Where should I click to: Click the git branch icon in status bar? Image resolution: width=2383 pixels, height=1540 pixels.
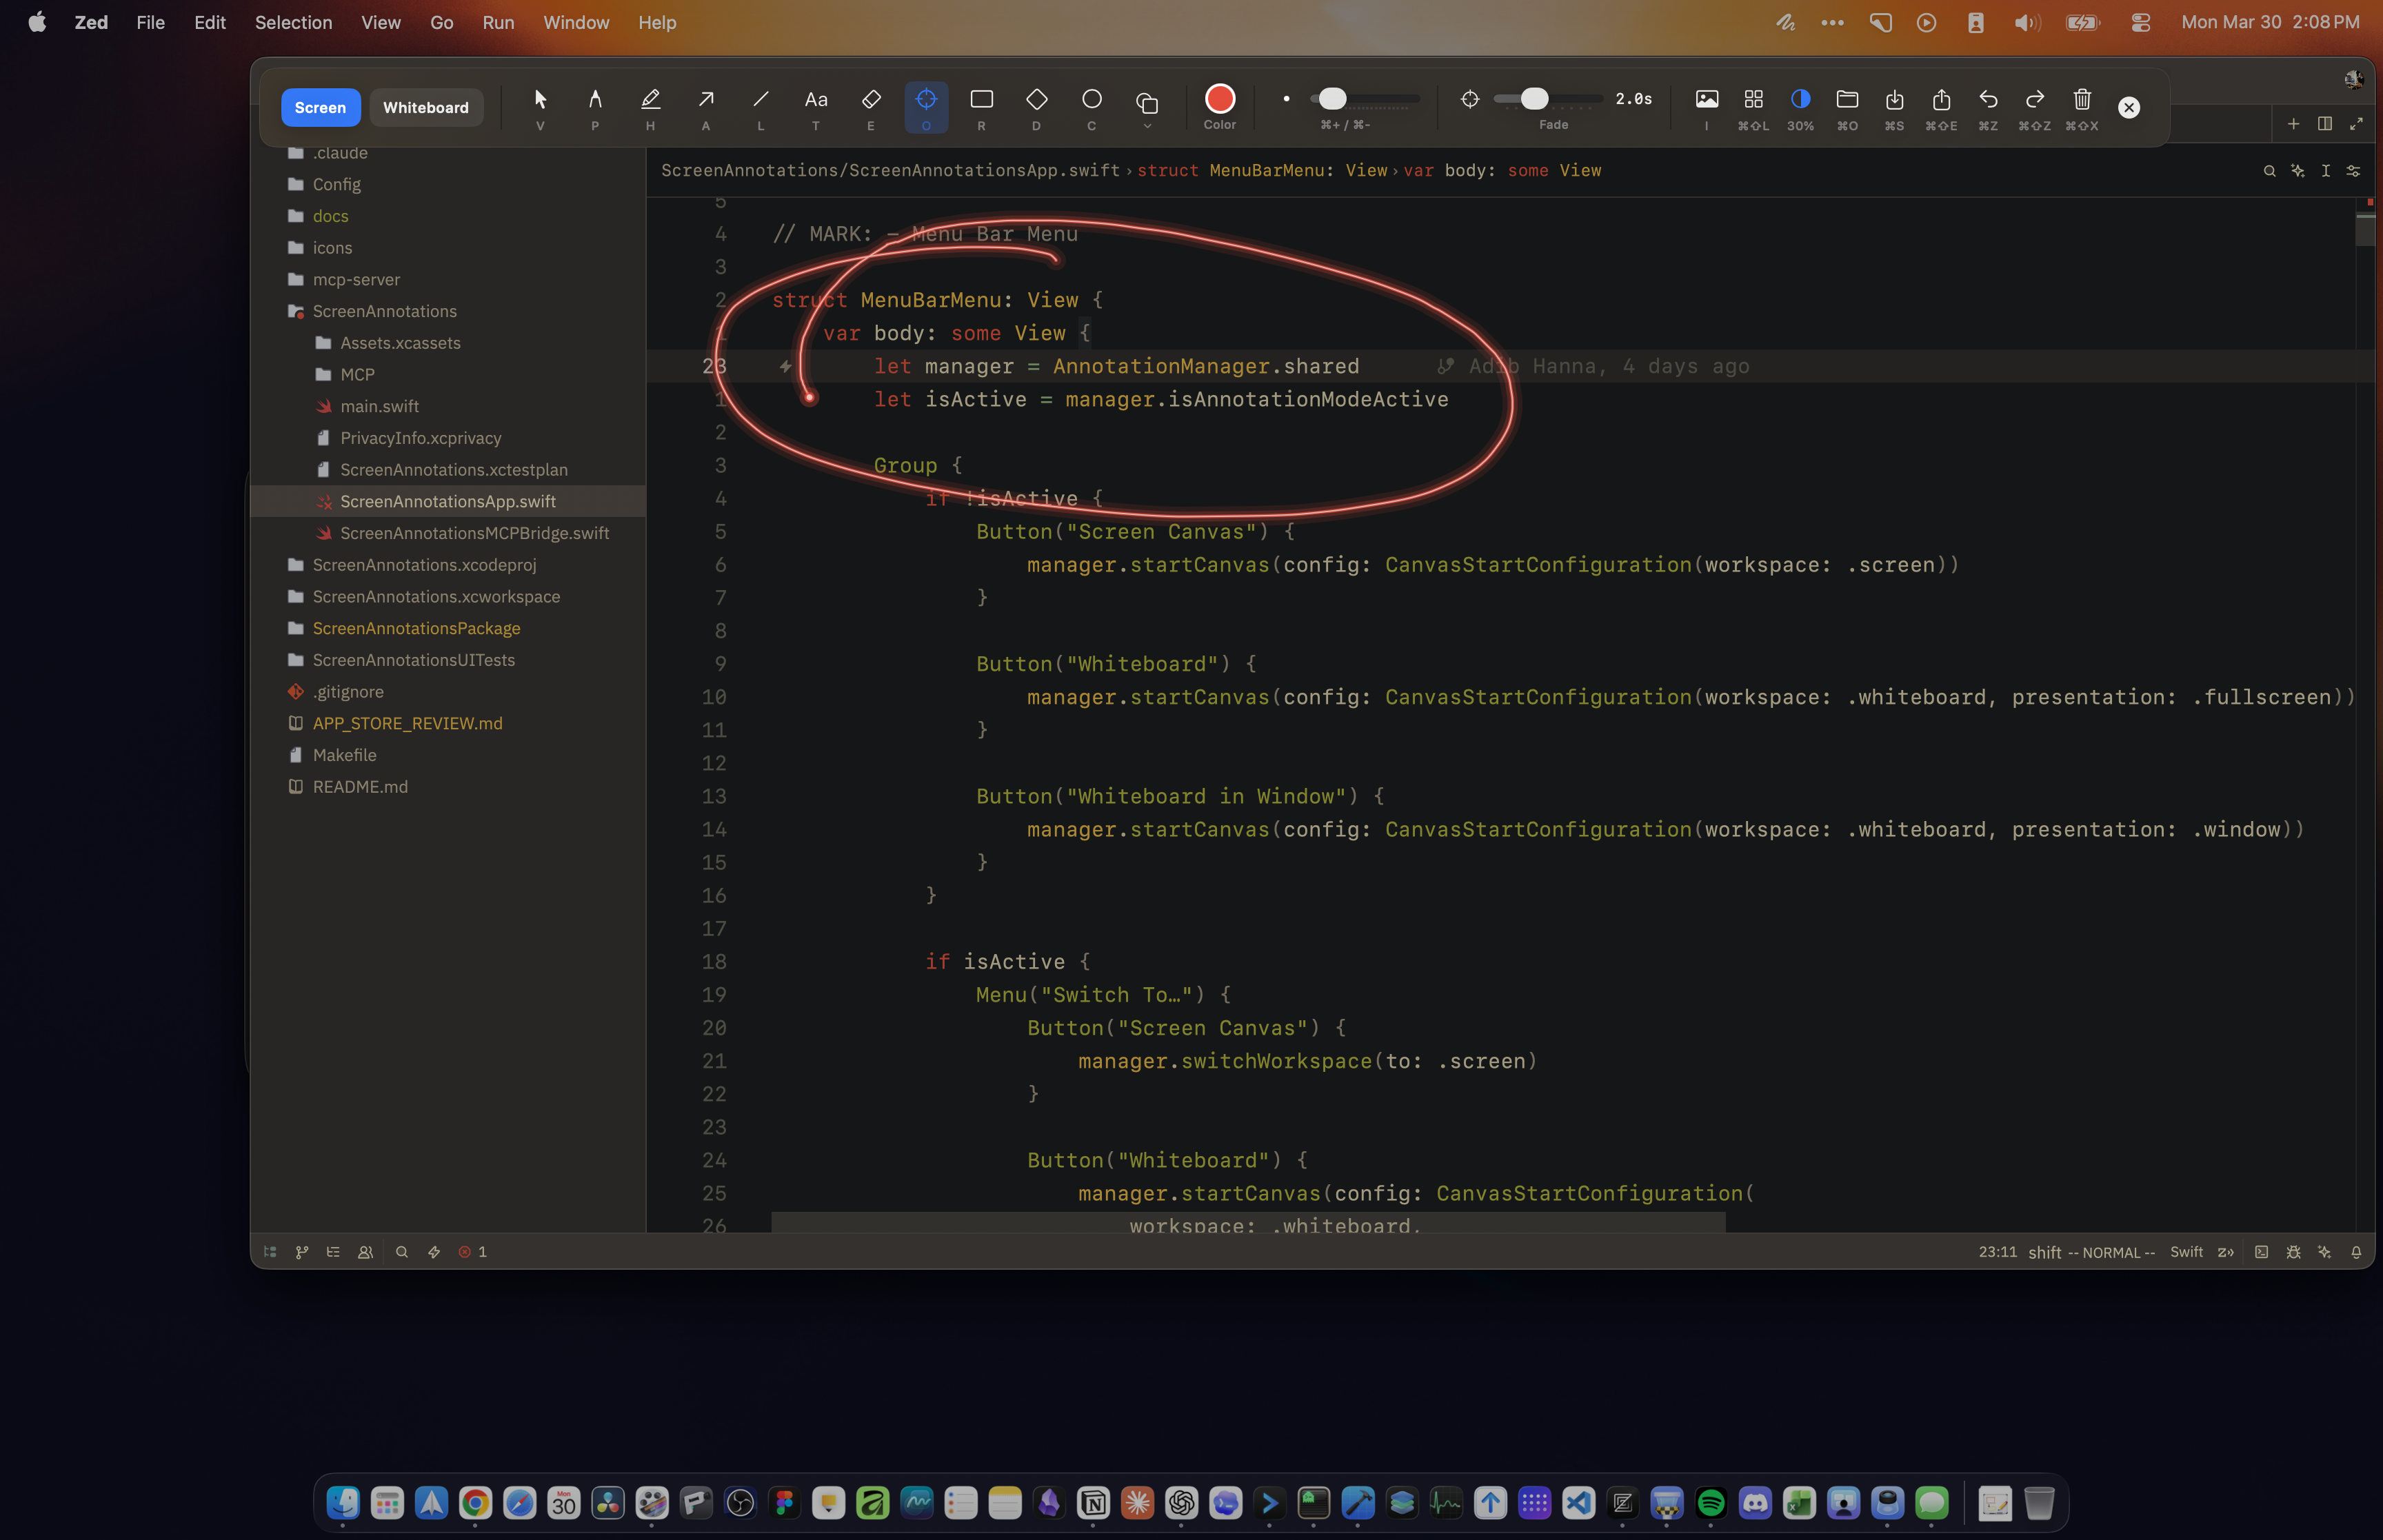tap(303, 1251)
